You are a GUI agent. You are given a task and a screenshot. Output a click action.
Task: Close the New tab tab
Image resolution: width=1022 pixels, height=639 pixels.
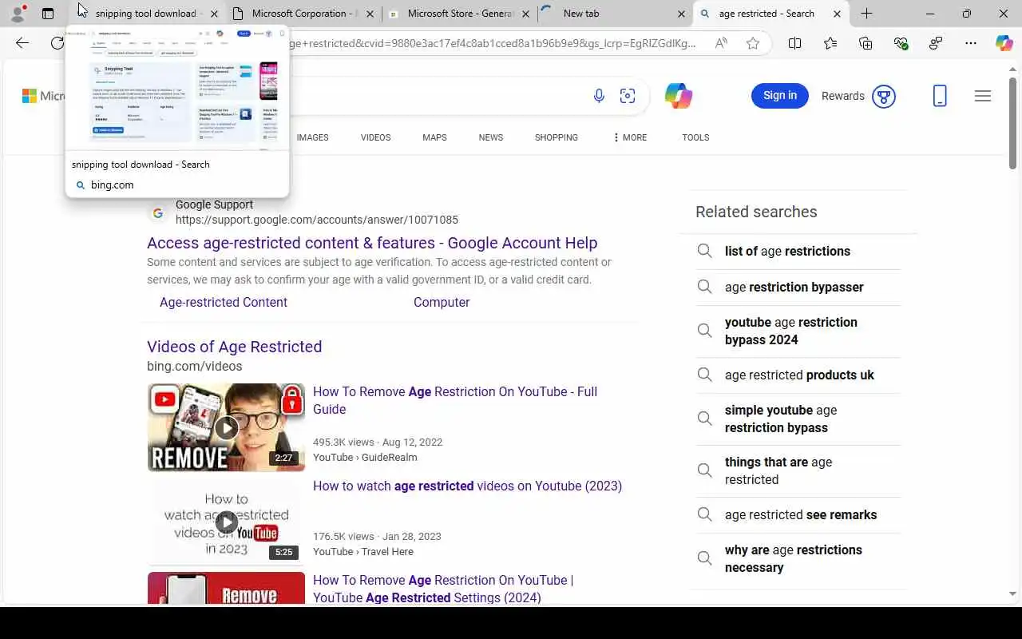681,14
